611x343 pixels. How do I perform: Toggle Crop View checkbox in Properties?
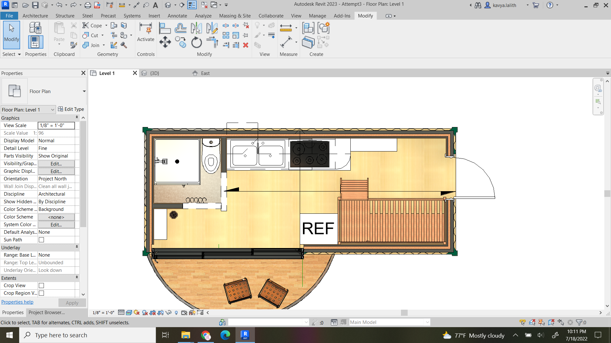[41, 285]
